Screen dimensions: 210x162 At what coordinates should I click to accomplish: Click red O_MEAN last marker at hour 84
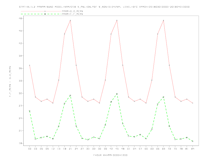pos(192,103)
